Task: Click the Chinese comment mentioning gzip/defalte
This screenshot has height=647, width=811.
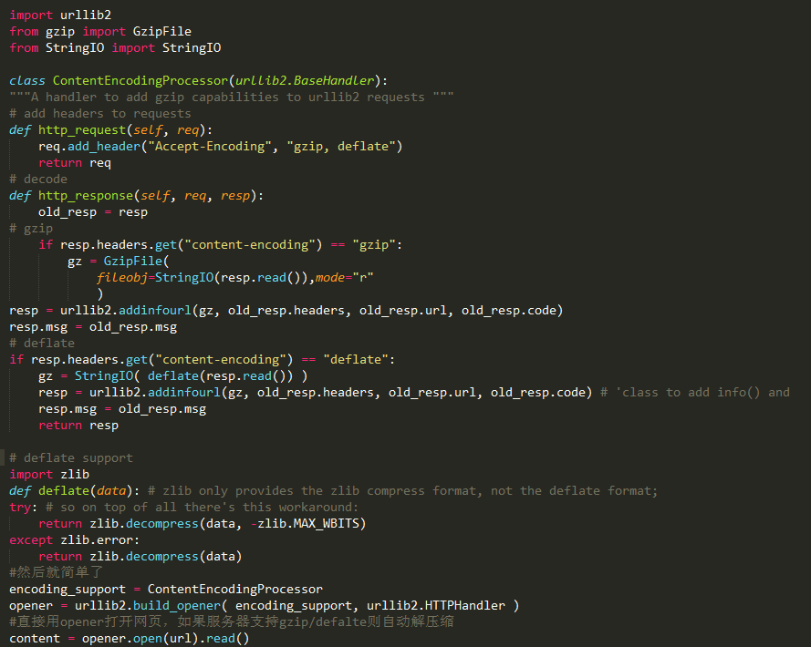Action: click(x=231, y=621)
